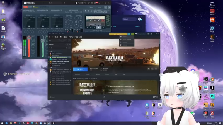Toggle B2 bus in recorder section
223x125 pixels.
pos(108,25)
